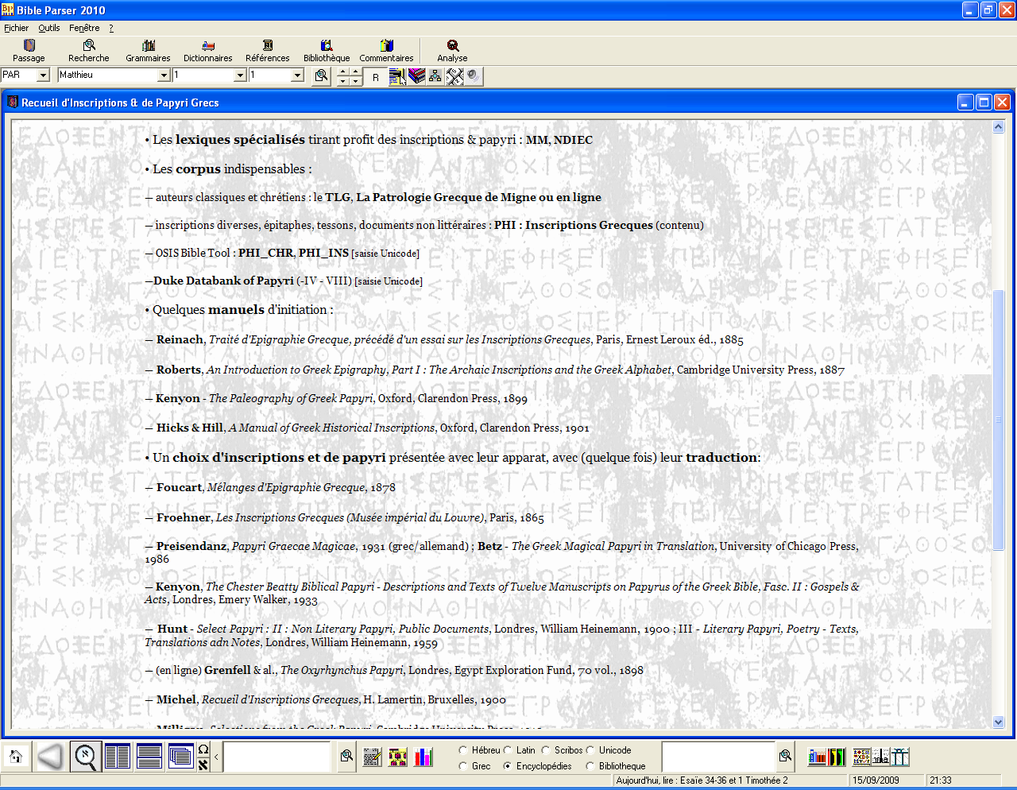Viewport: 1017px width, 790px height.
Task: Click the document list with cursor icon
Action: (x=397, y=76)
